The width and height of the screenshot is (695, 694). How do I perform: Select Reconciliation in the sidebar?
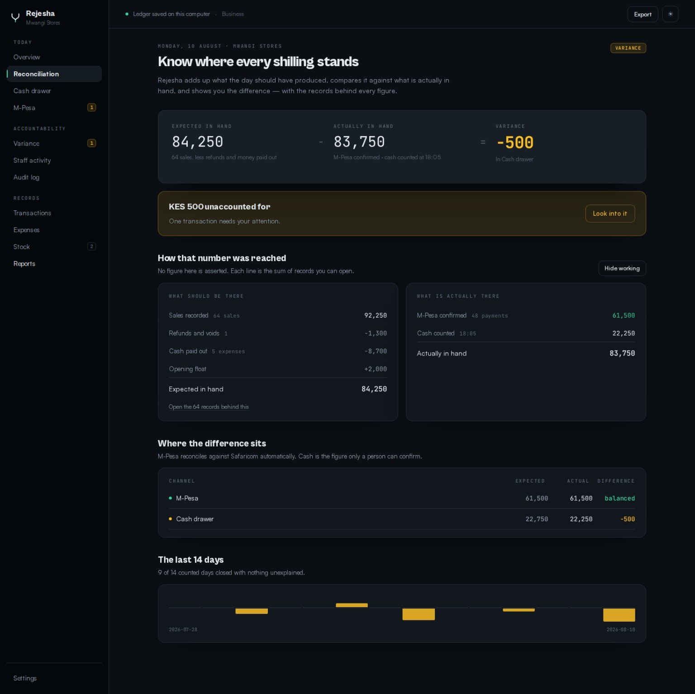[x=54, y=74]
